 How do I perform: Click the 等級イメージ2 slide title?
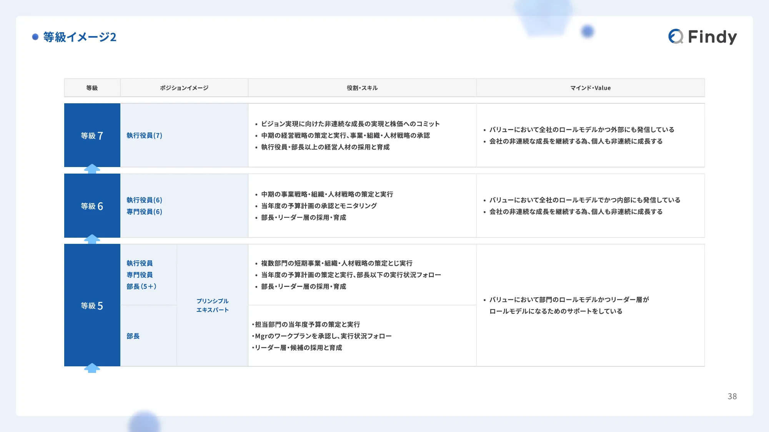pos(79,37)
